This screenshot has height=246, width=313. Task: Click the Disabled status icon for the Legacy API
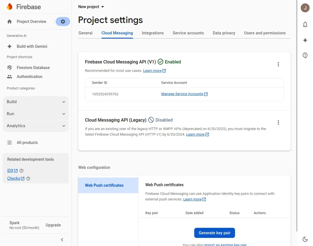click(151, 120)
